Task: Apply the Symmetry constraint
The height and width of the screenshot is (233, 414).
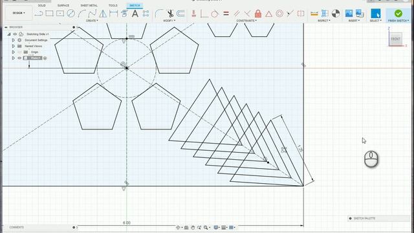Action: tap(301, 14)
